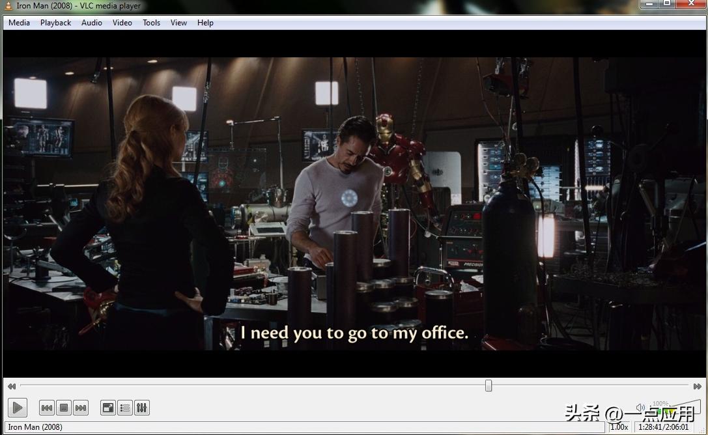Open the Media menu
The height and width of the screenshot is (435, 708).
pyautogui.click(x=19, y=23)
